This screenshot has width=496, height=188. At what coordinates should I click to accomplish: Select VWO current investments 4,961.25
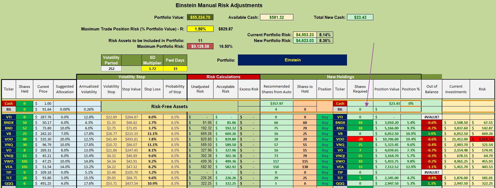(456, 161)
